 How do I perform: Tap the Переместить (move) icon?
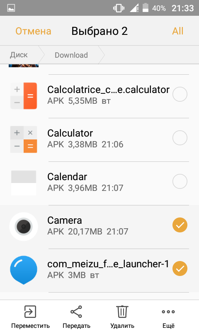[30, 312]
